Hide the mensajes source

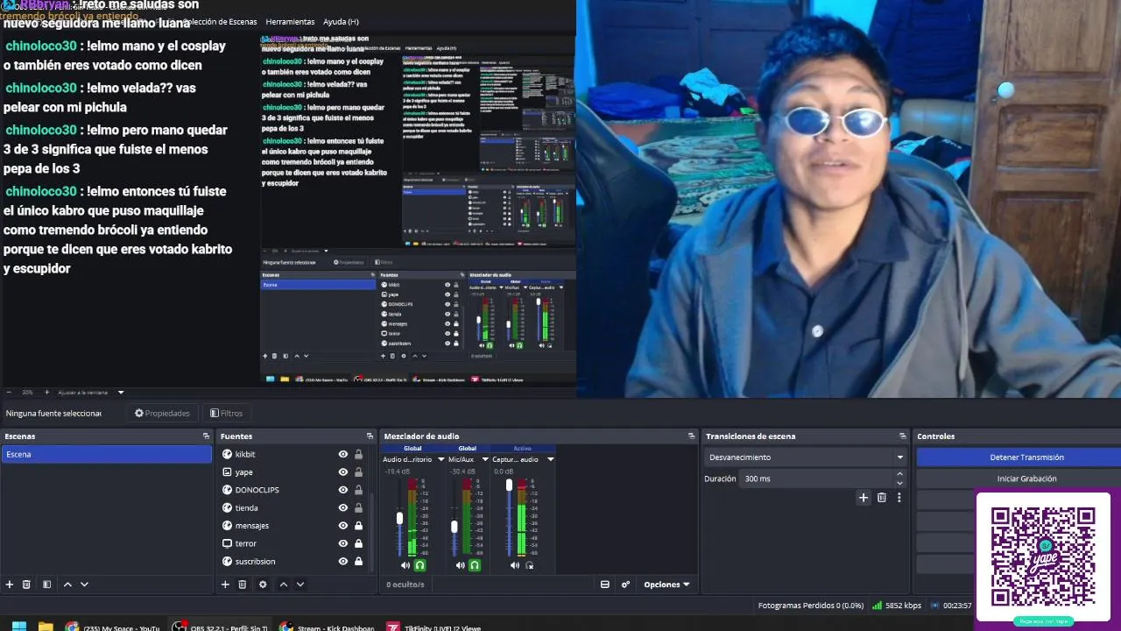point(343,526)
